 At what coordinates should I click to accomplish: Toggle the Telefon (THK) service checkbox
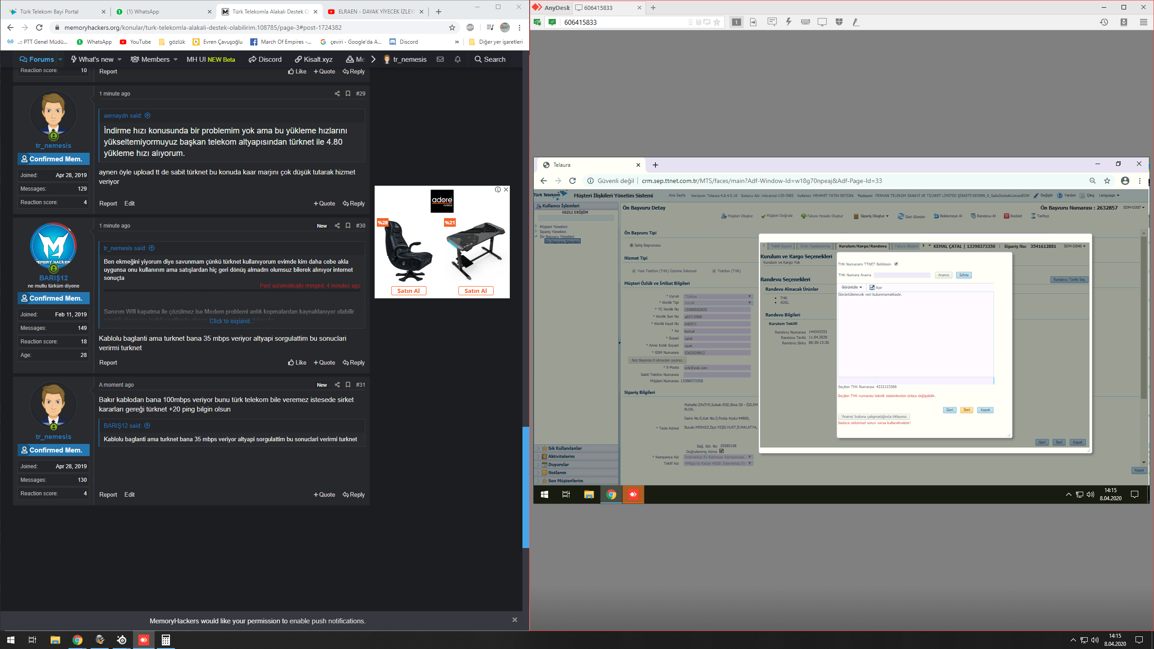click(x=714, y=271)
